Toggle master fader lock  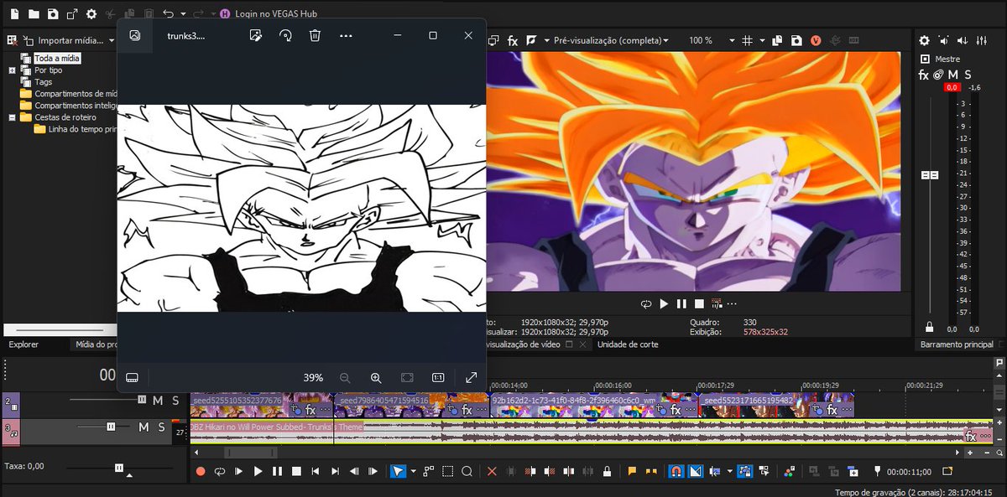click(x=929, y=327)
